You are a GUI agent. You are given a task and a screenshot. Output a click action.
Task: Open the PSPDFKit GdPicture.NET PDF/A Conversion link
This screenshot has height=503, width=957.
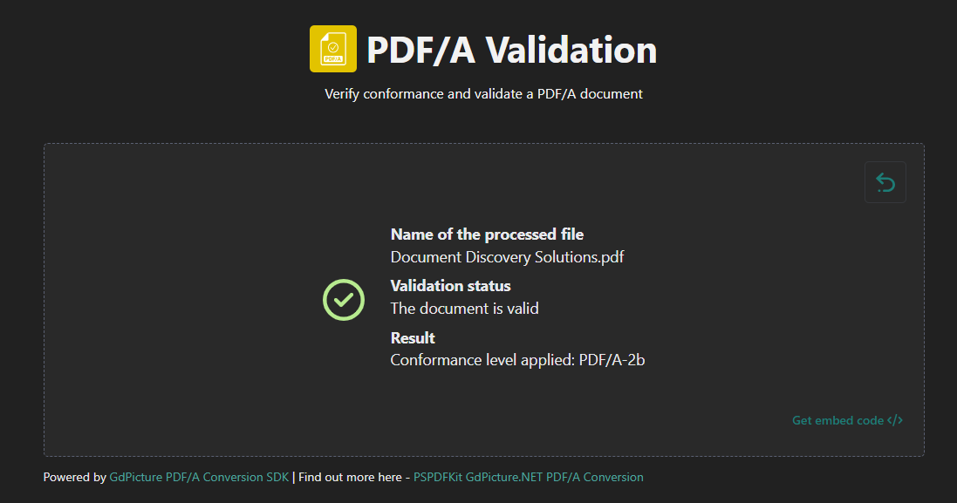point(528,477)
